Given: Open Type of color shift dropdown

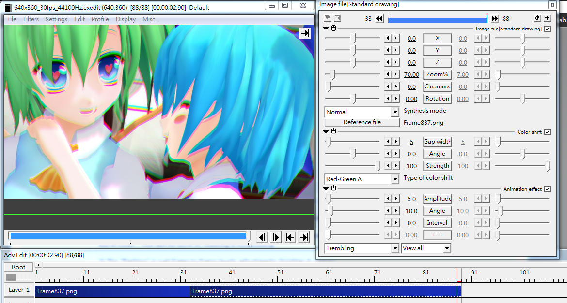Looking at the screenshot, I should 362,179.
